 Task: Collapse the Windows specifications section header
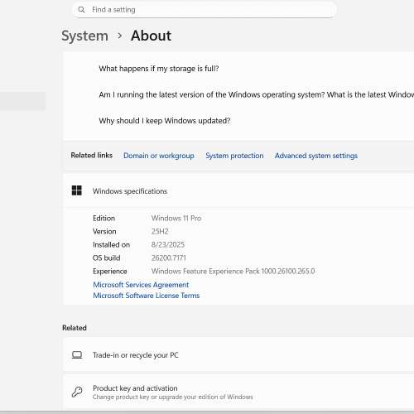pos(238,190)
